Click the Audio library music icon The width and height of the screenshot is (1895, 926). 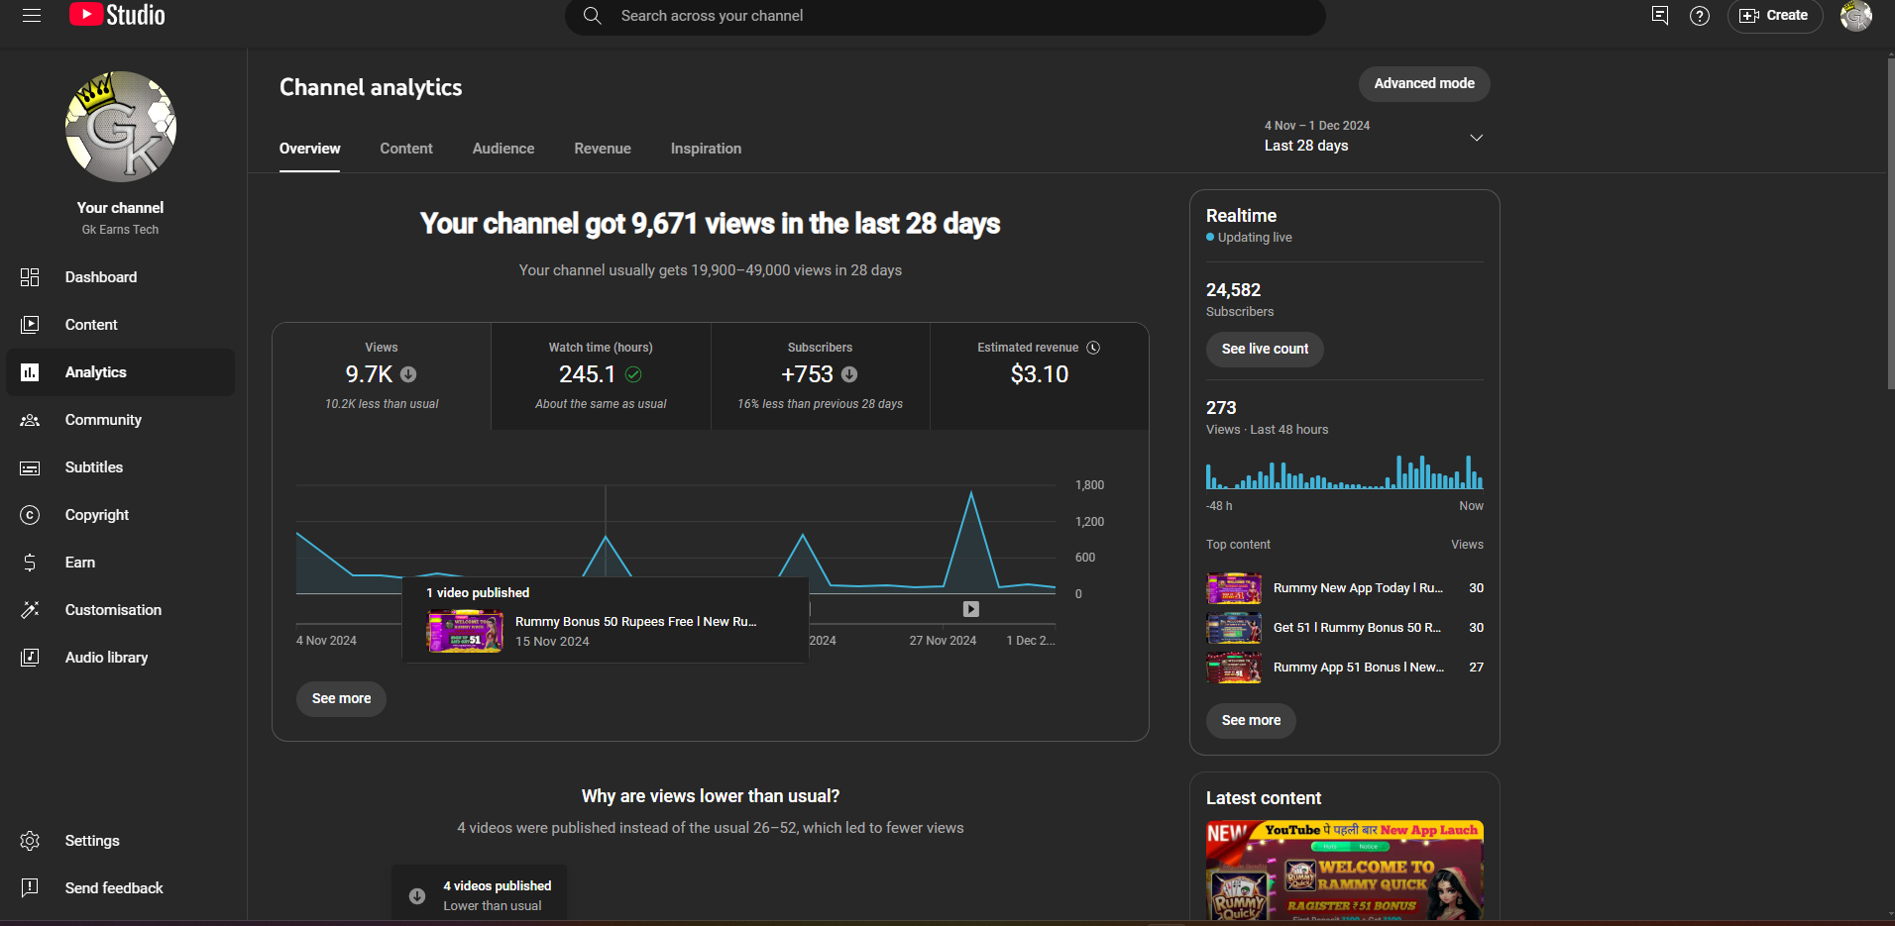tap(30, 658)
